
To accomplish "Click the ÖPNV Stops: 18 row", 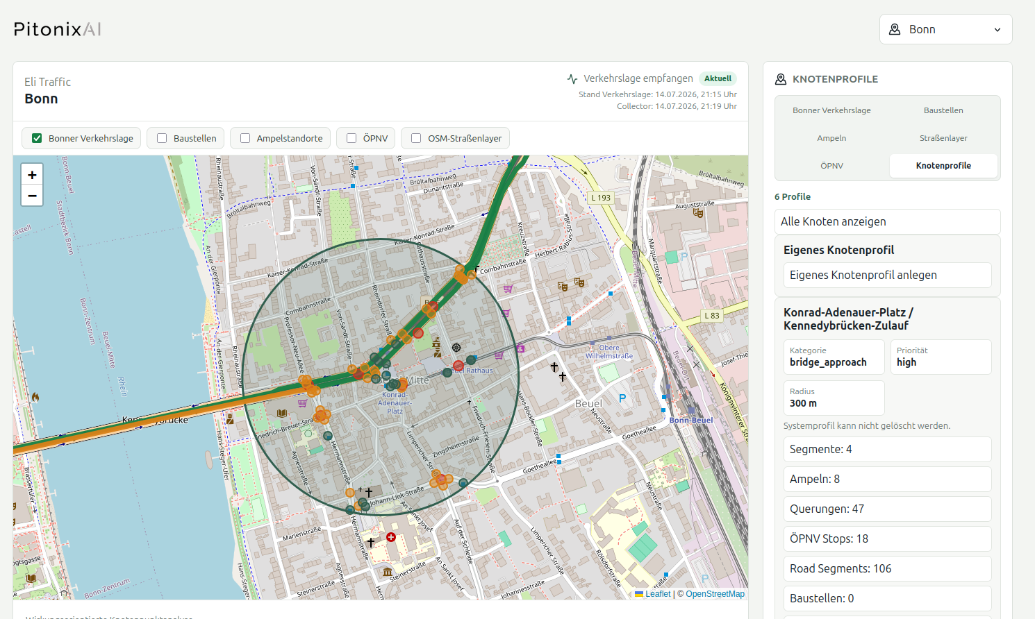I will 888,539.
